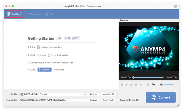The height and width of the screenshot is (111, 183).
Task: Click the UHD badge
Action: (x=67, y=38)
